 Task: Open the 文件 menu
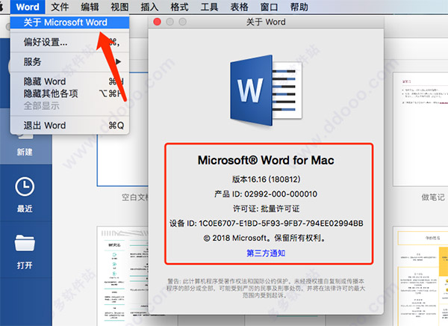(x=60, y=7)
